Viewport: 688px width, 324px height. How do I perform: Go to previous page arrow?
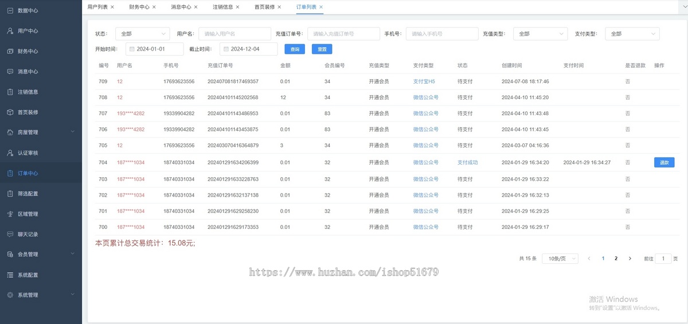pyautogui.click(x=589, y=259)
